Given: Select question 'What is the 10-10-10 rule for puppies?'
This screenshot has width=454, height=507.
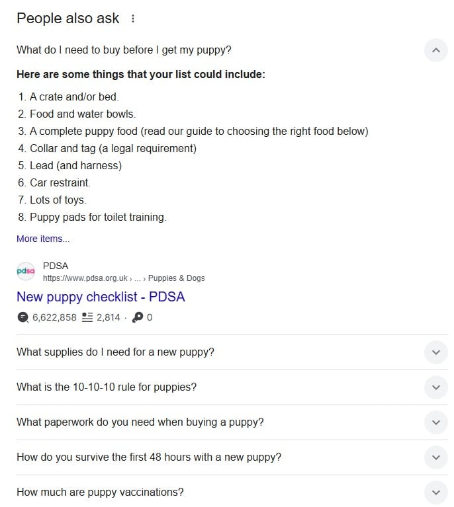Looking at the screenshot, I should pyautogui.click(x=107, y=387).
